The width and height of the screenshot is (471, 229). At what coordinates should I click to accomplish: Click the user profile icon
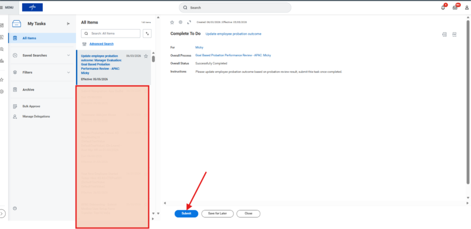pos(466,8)
